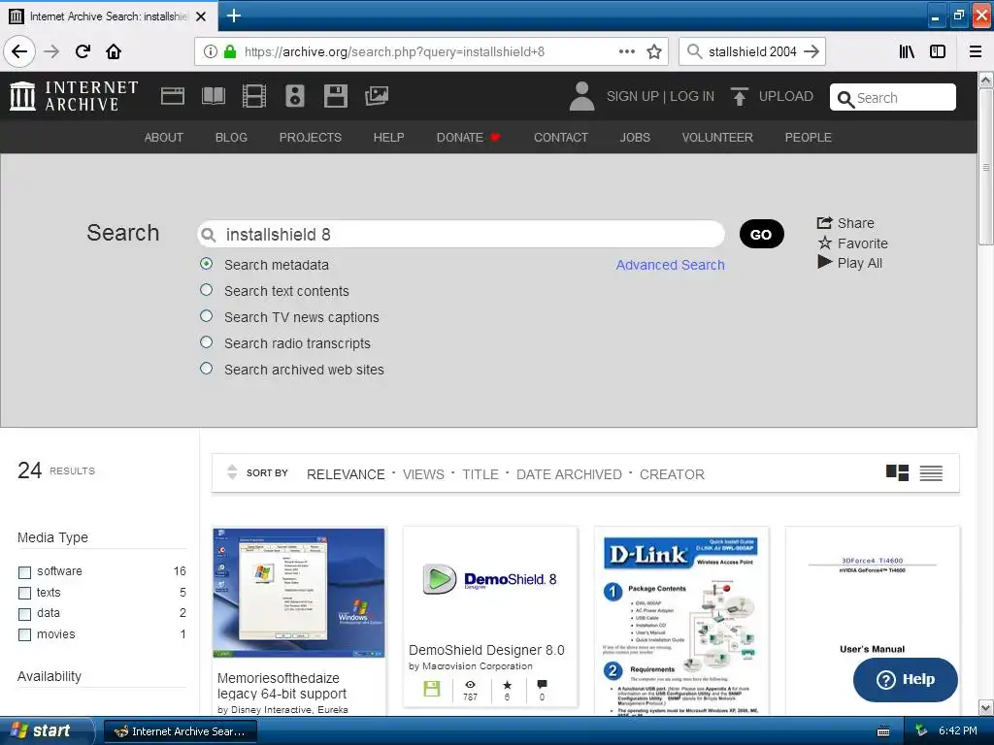994x745 pixels.
Task: Open the Audio speaker icon
Action: pyautogui.click(x=295, y=96)
